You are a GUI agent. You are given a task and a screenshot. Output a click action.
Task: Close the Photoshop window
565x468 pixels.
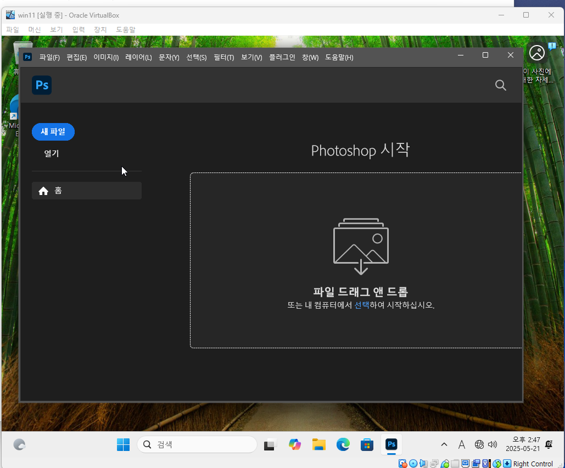click(511, 55)
